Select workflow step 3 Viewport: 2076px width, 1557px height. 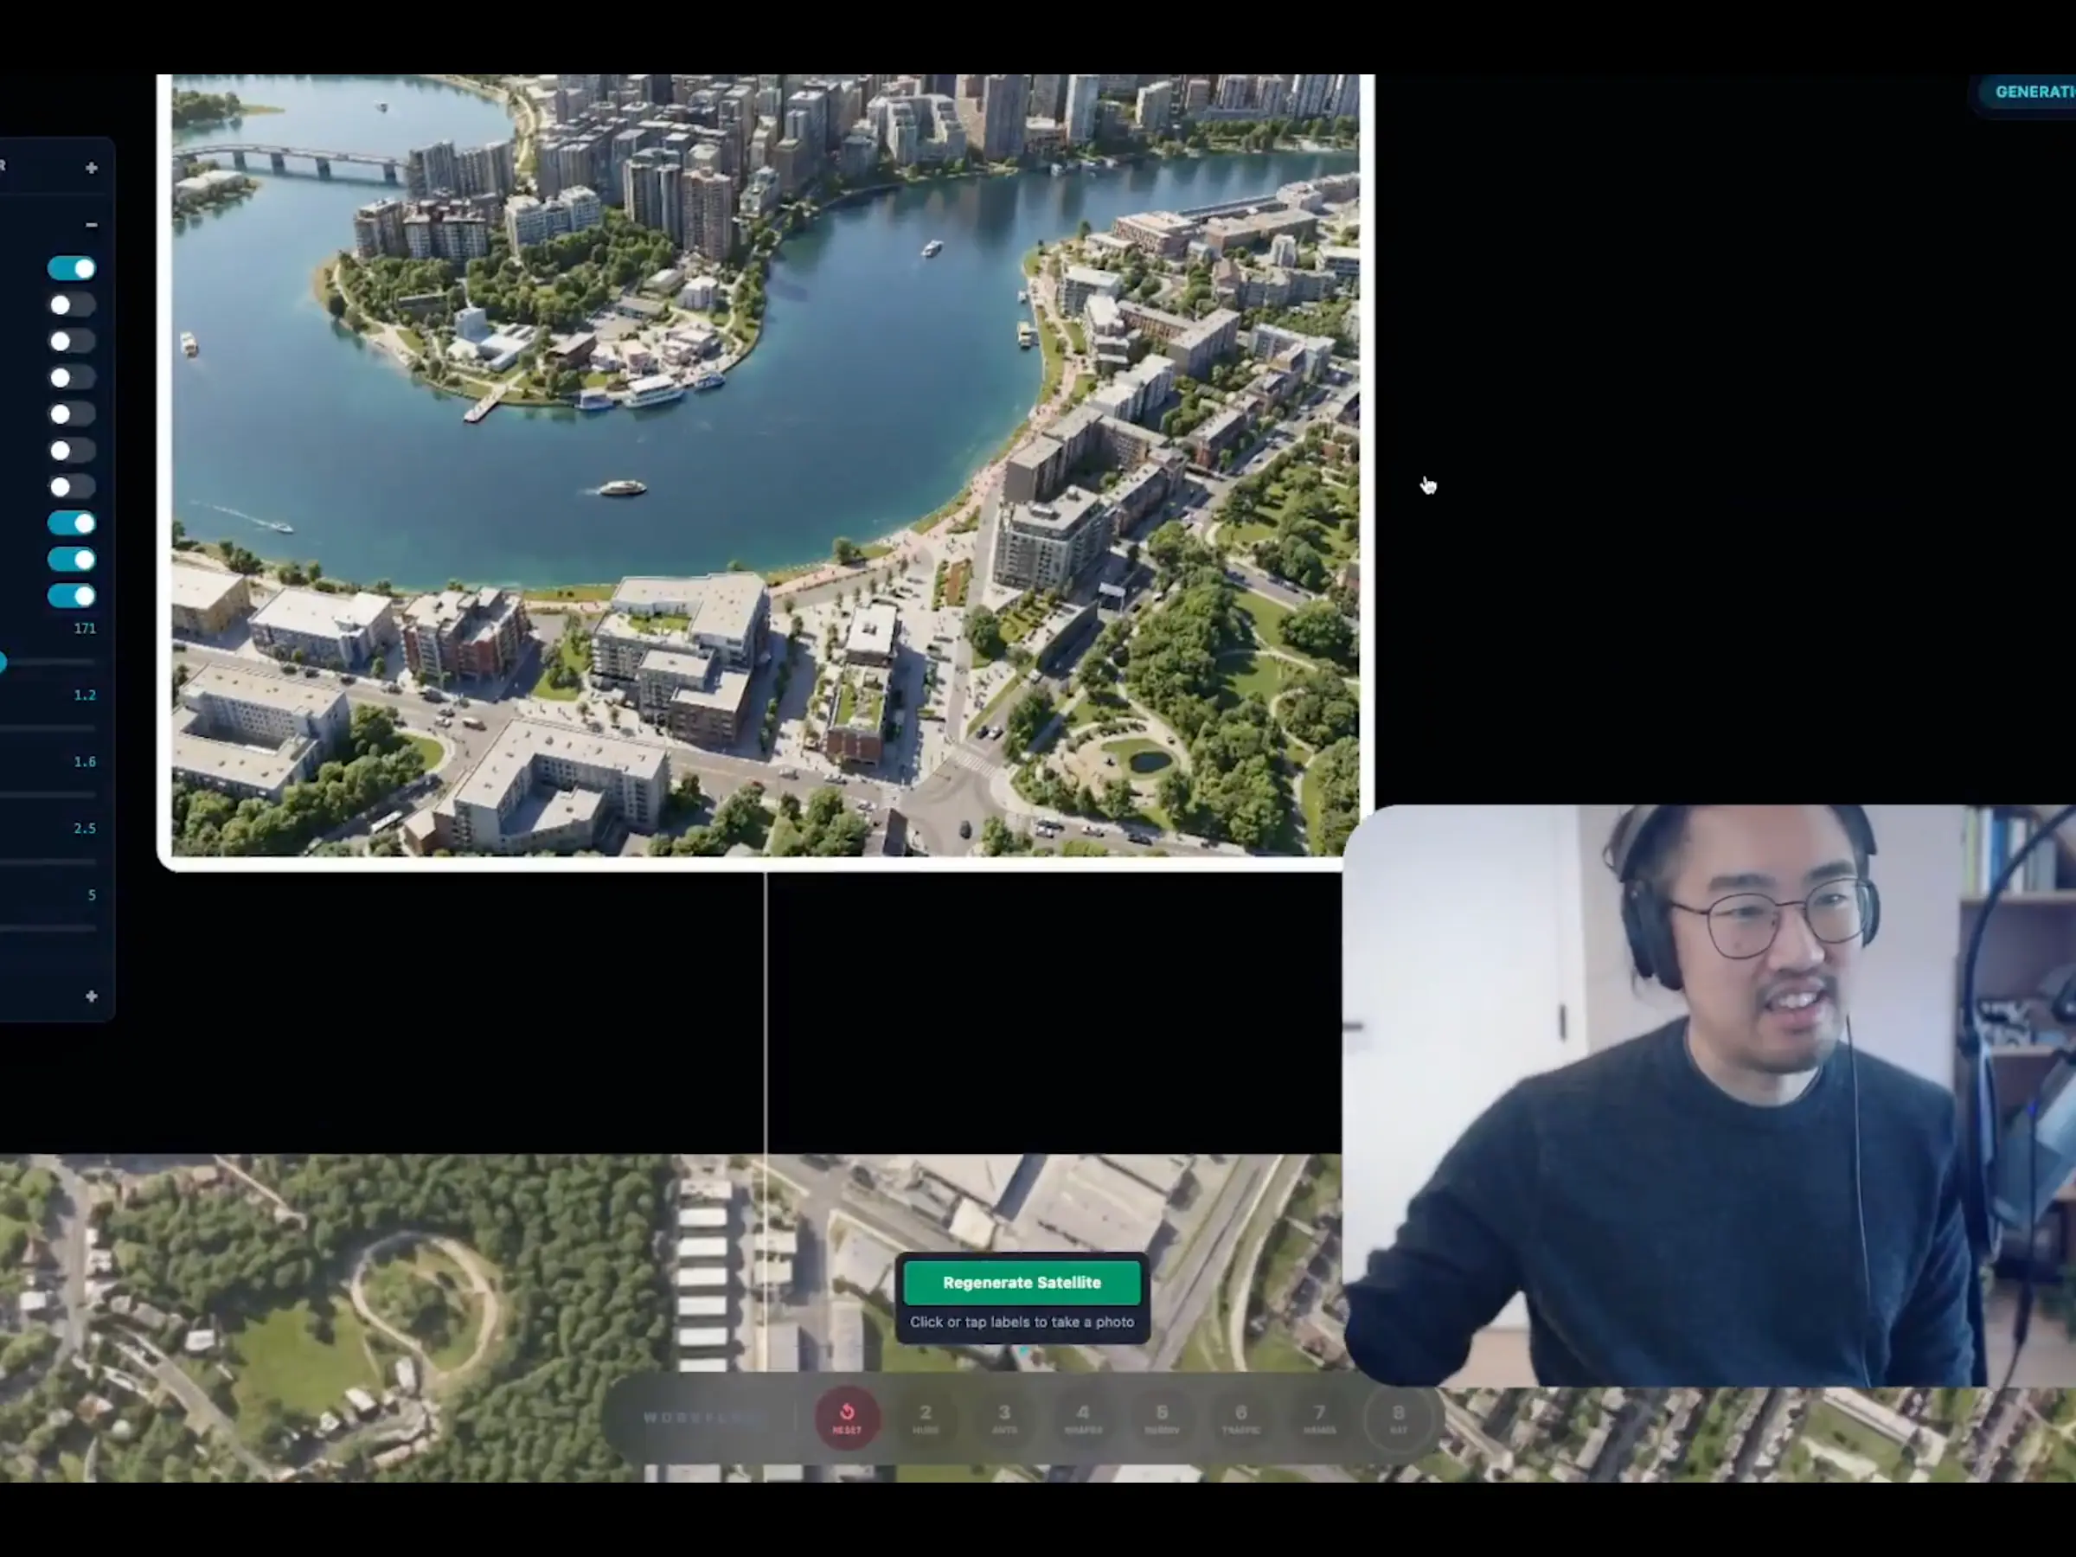click(x=1004, y=1417)
